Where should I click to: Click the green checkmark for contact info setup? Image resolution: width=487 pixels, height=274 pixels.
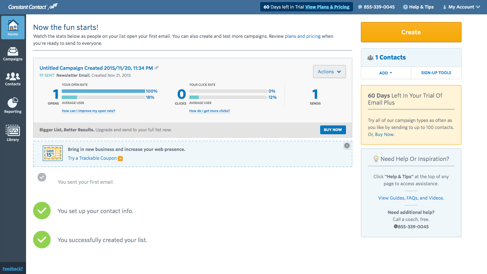click(42, 211)
